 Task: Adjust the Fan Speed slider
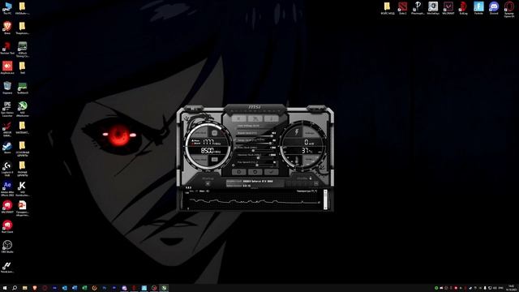tap(256, 165)
